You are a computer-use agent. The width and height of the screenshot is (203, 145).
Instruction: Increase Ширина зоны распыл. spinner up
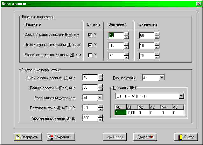[100, 76]
